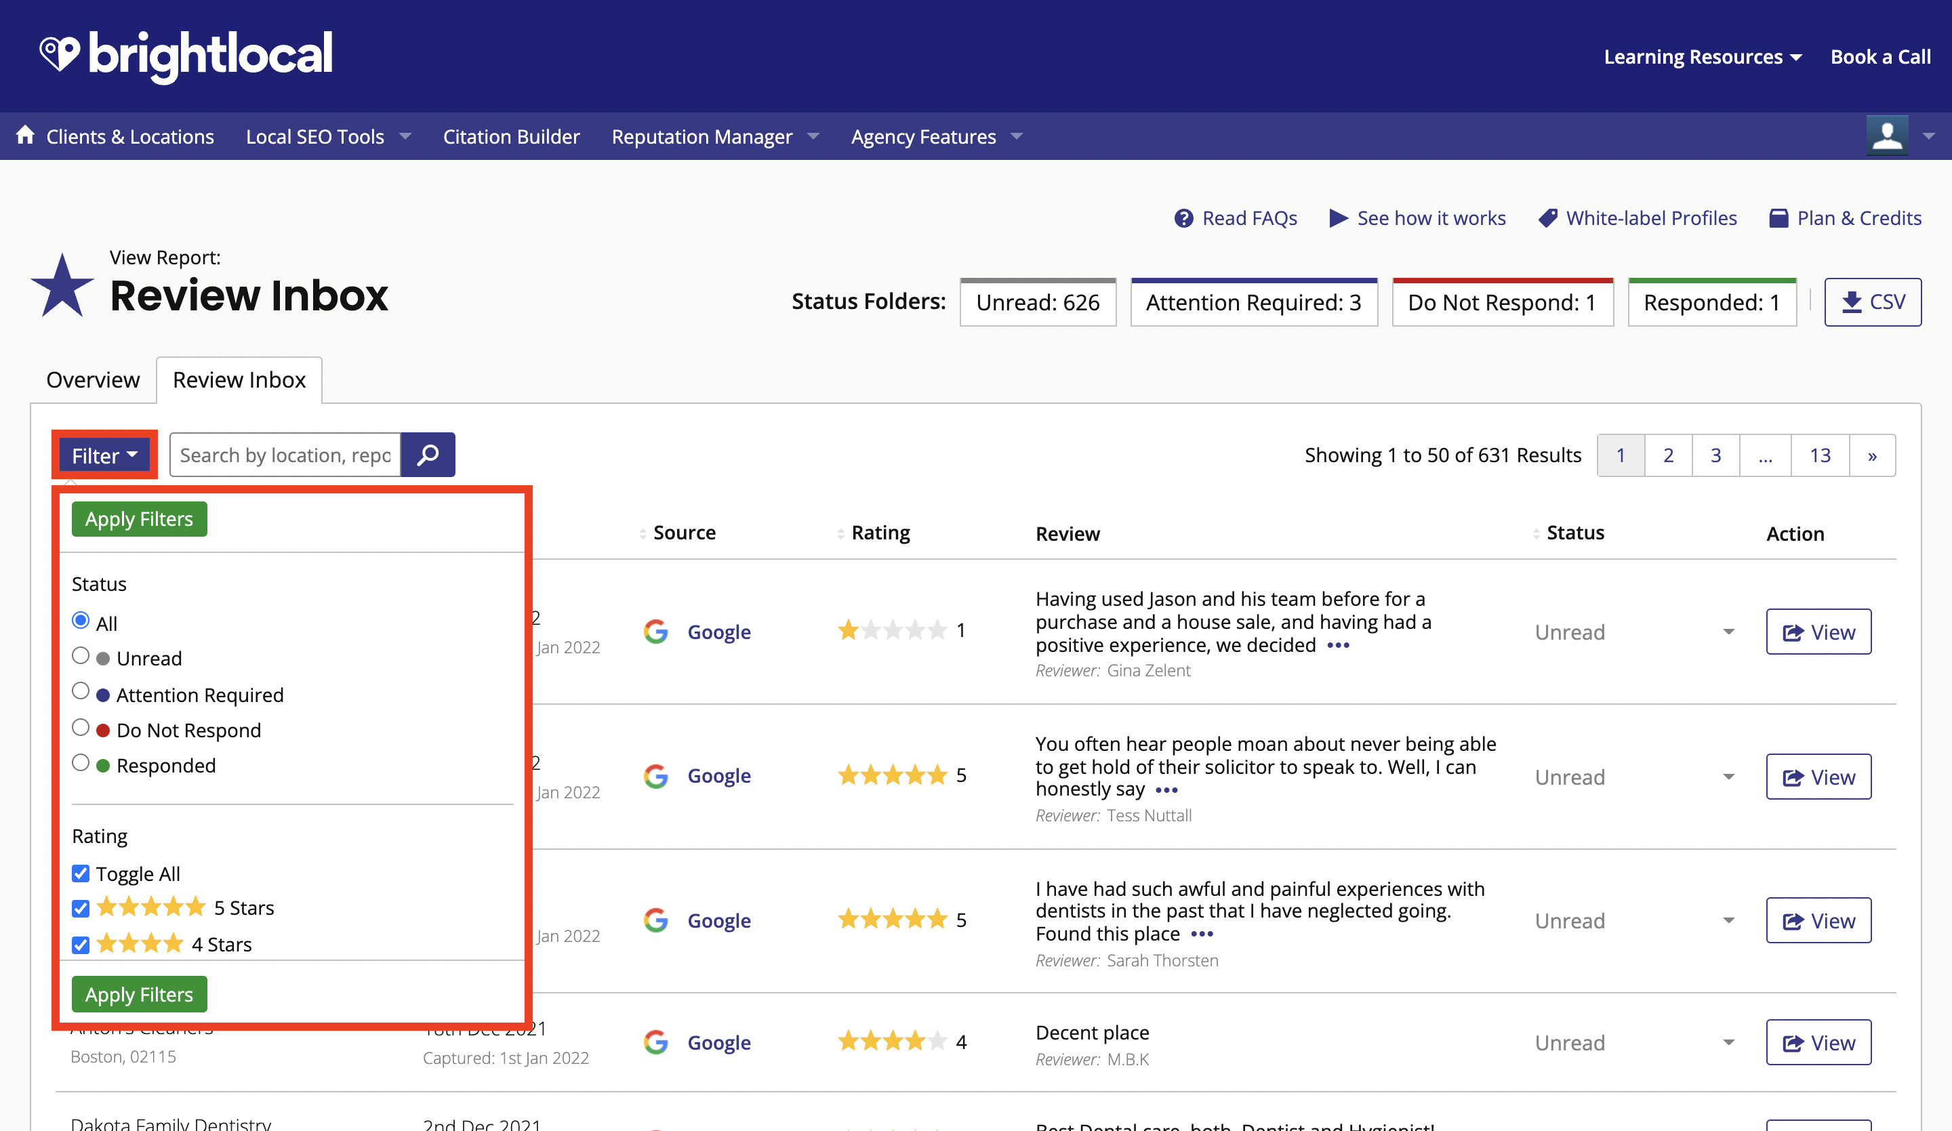Open status dropdown for Gina Zelent review
This screenshot has height=1131, width=1952.
(1728, 632)
